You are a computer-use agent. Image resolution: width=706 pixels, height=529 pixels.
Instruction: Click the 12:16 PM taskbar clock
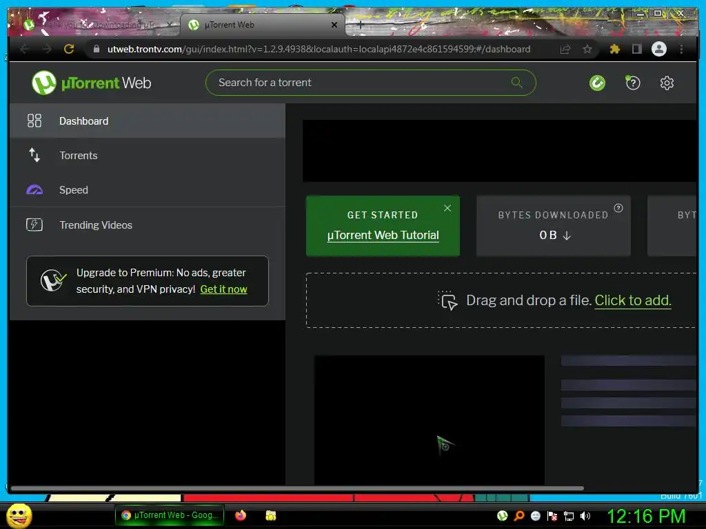pyautogui.click(x=646, y=516)
